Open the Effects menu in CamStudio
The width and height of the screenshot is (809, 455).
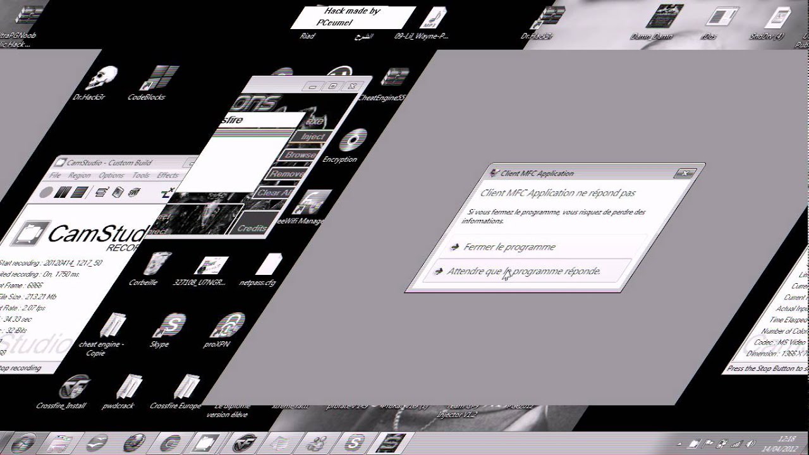point(168,176)
